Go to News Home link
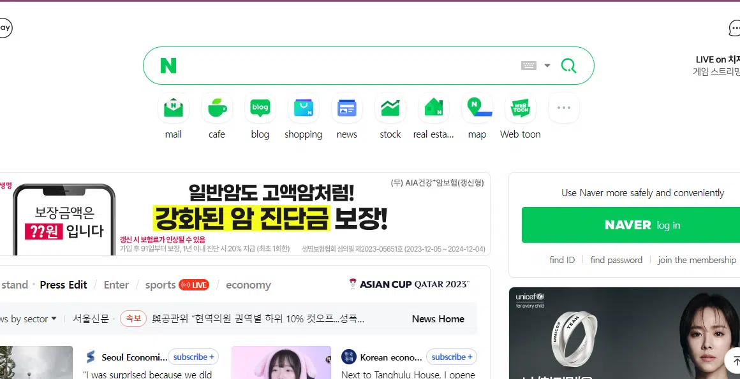Screen dimensions: 740x379 point(438,319)
